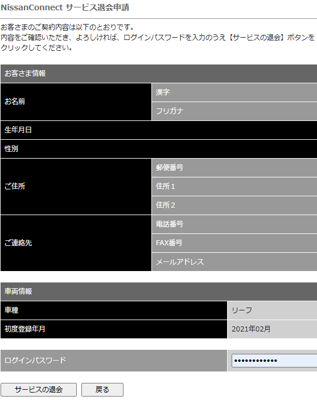
Task: Click the お客さま情報 section header
Action: [159, 74]
